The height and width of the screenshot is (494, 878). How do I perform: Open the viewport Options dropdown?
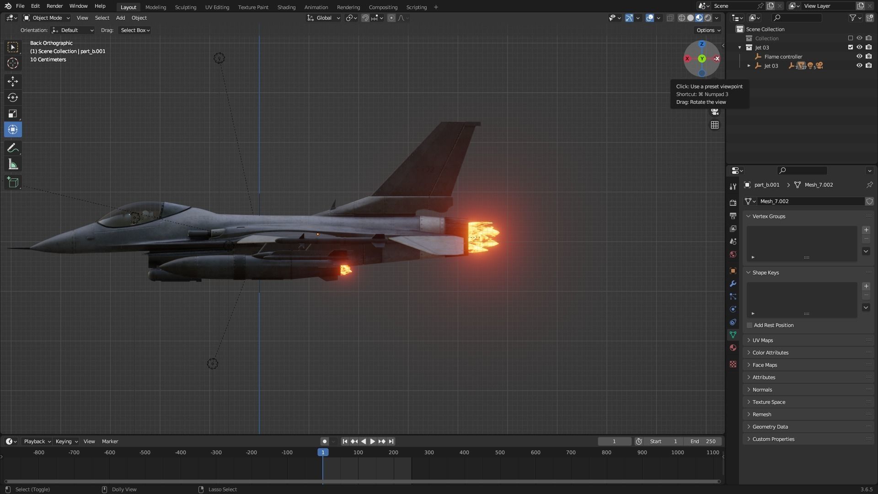coord(708,30)
